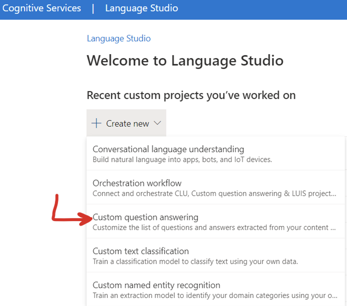Image resolution: width=347 pixels, height=306 pixels.
Task: Click Language Studio title in blue header
Action: (x=141, y=8)
